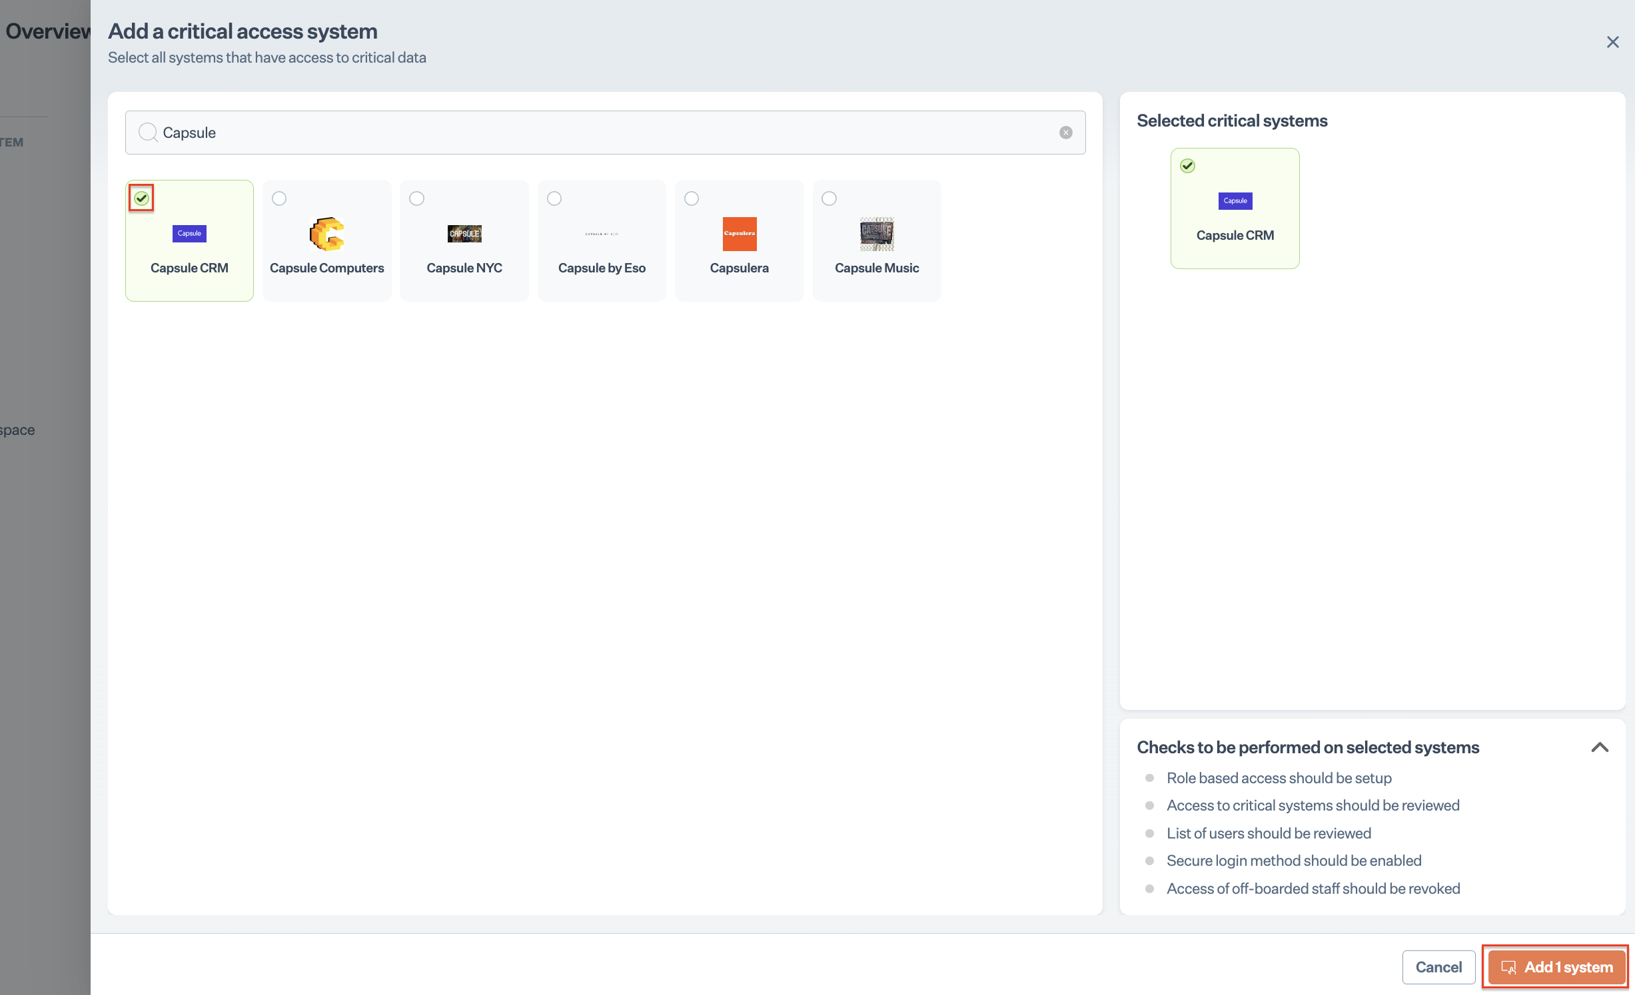Click the orange Capsulera logo
This screenshot has width=1635, height=995.
click(x=740, y=234)
